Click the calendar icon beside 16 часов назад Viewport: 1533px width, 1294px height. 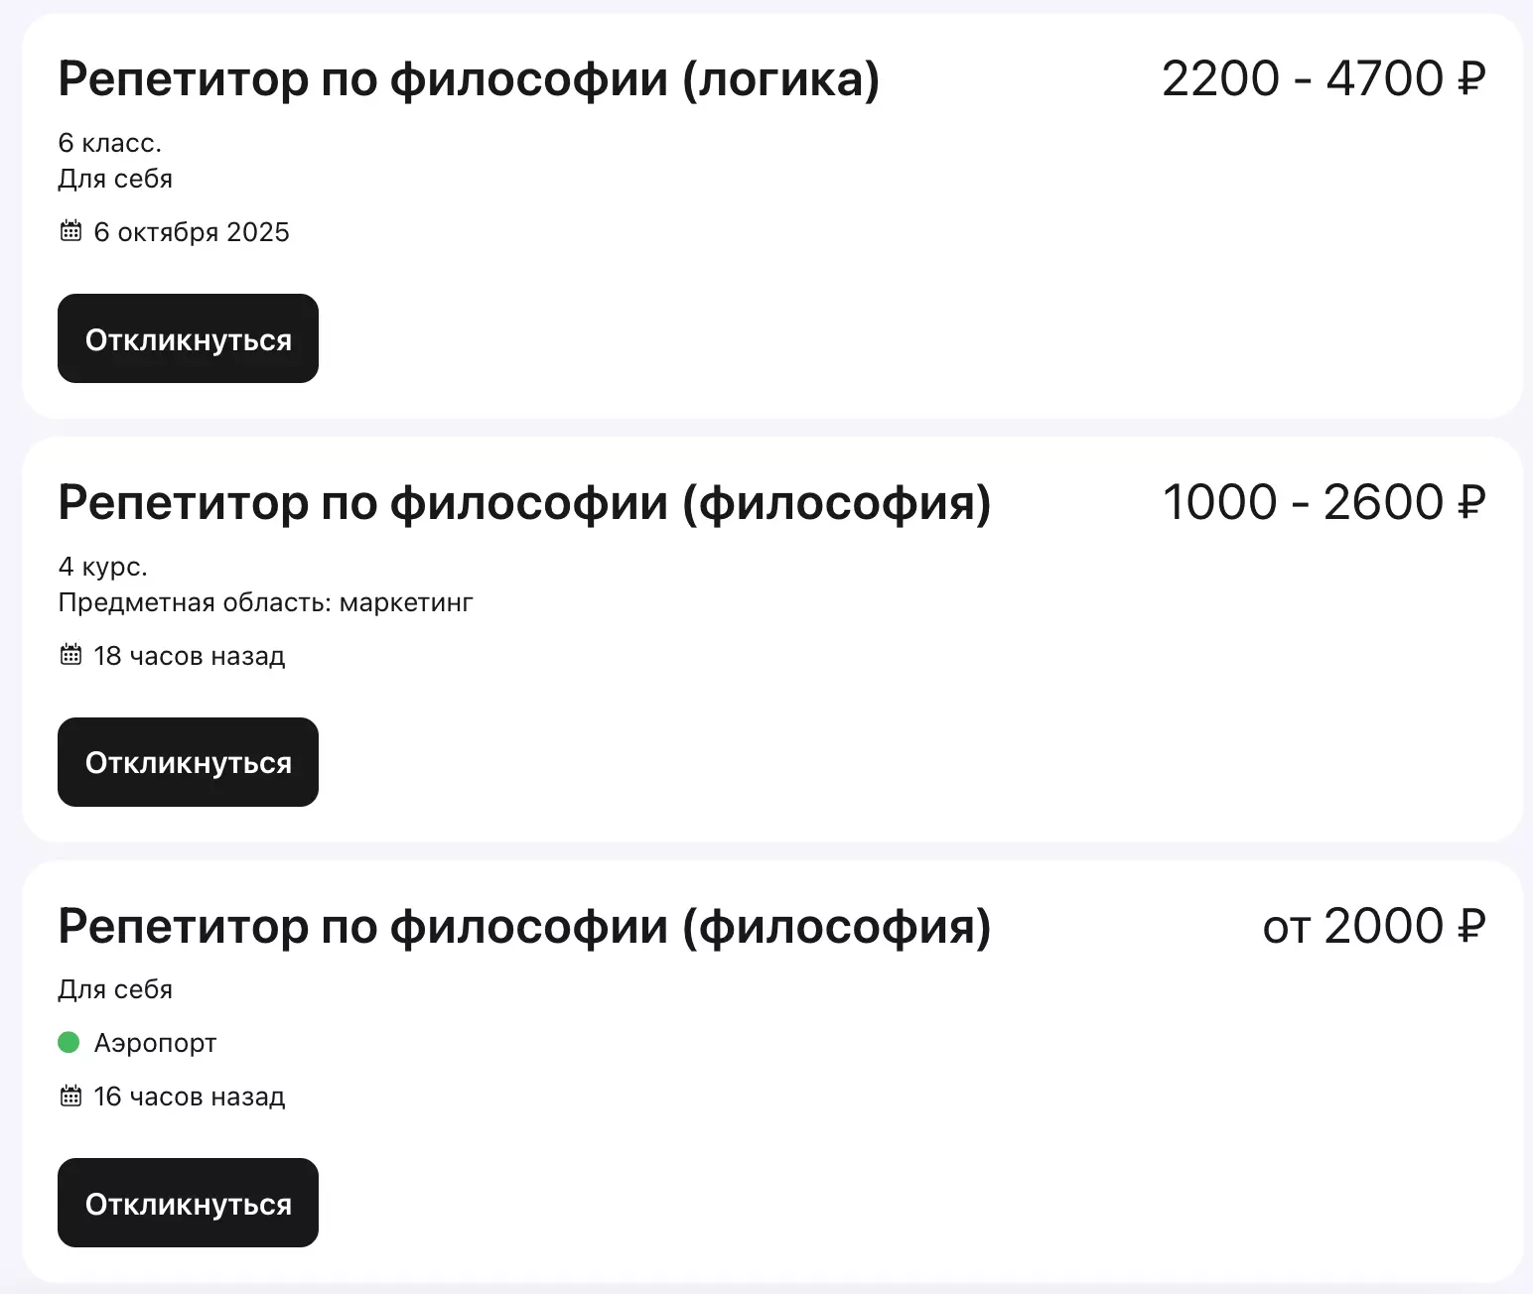[x=70, y=1096]
